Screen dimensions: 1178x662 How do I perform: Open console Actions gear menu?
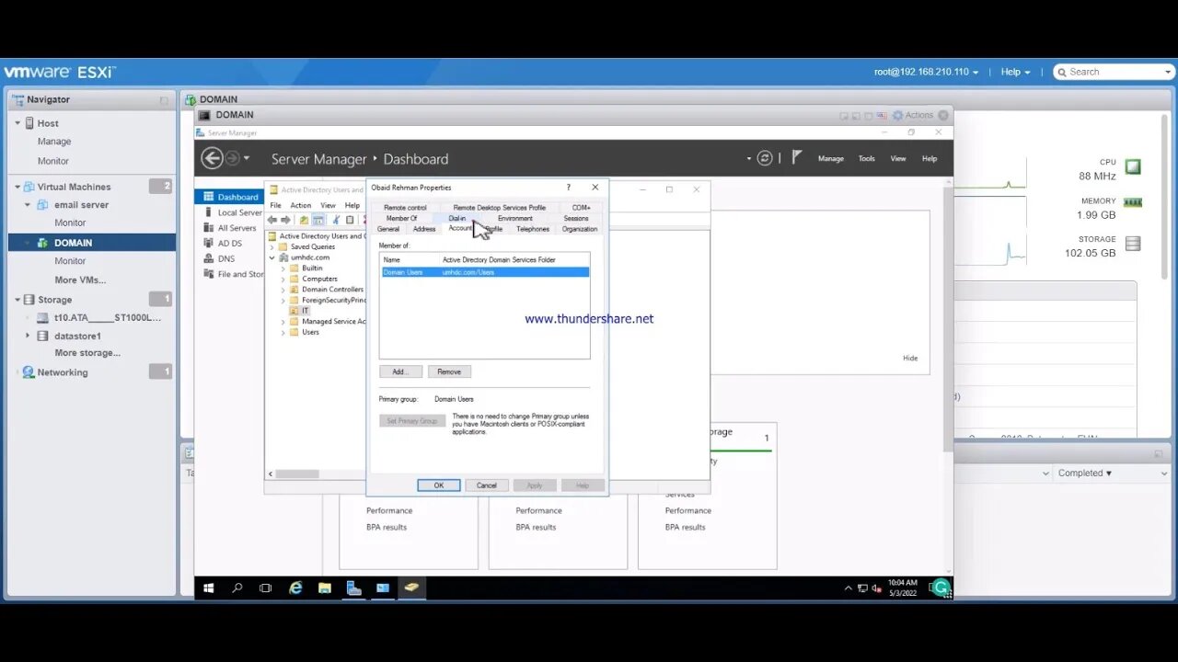tap(912, 115)
